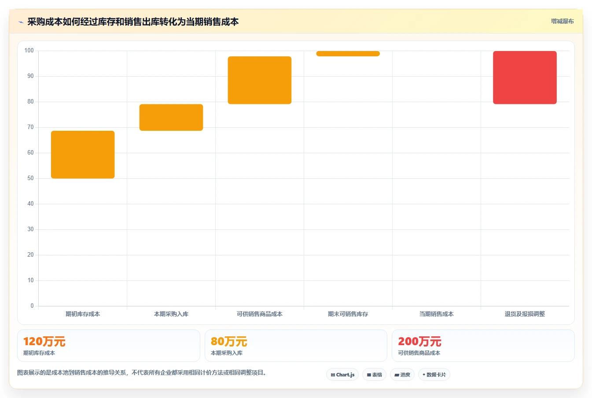Click the red 退货及报损调整 bar

click(525, 77)
